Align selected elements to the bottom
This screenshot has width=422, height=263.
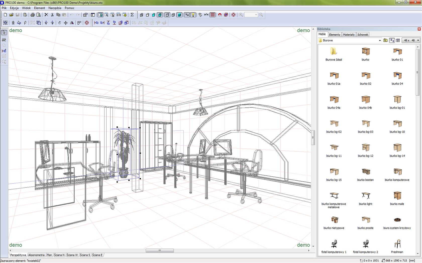pos(114,23)
